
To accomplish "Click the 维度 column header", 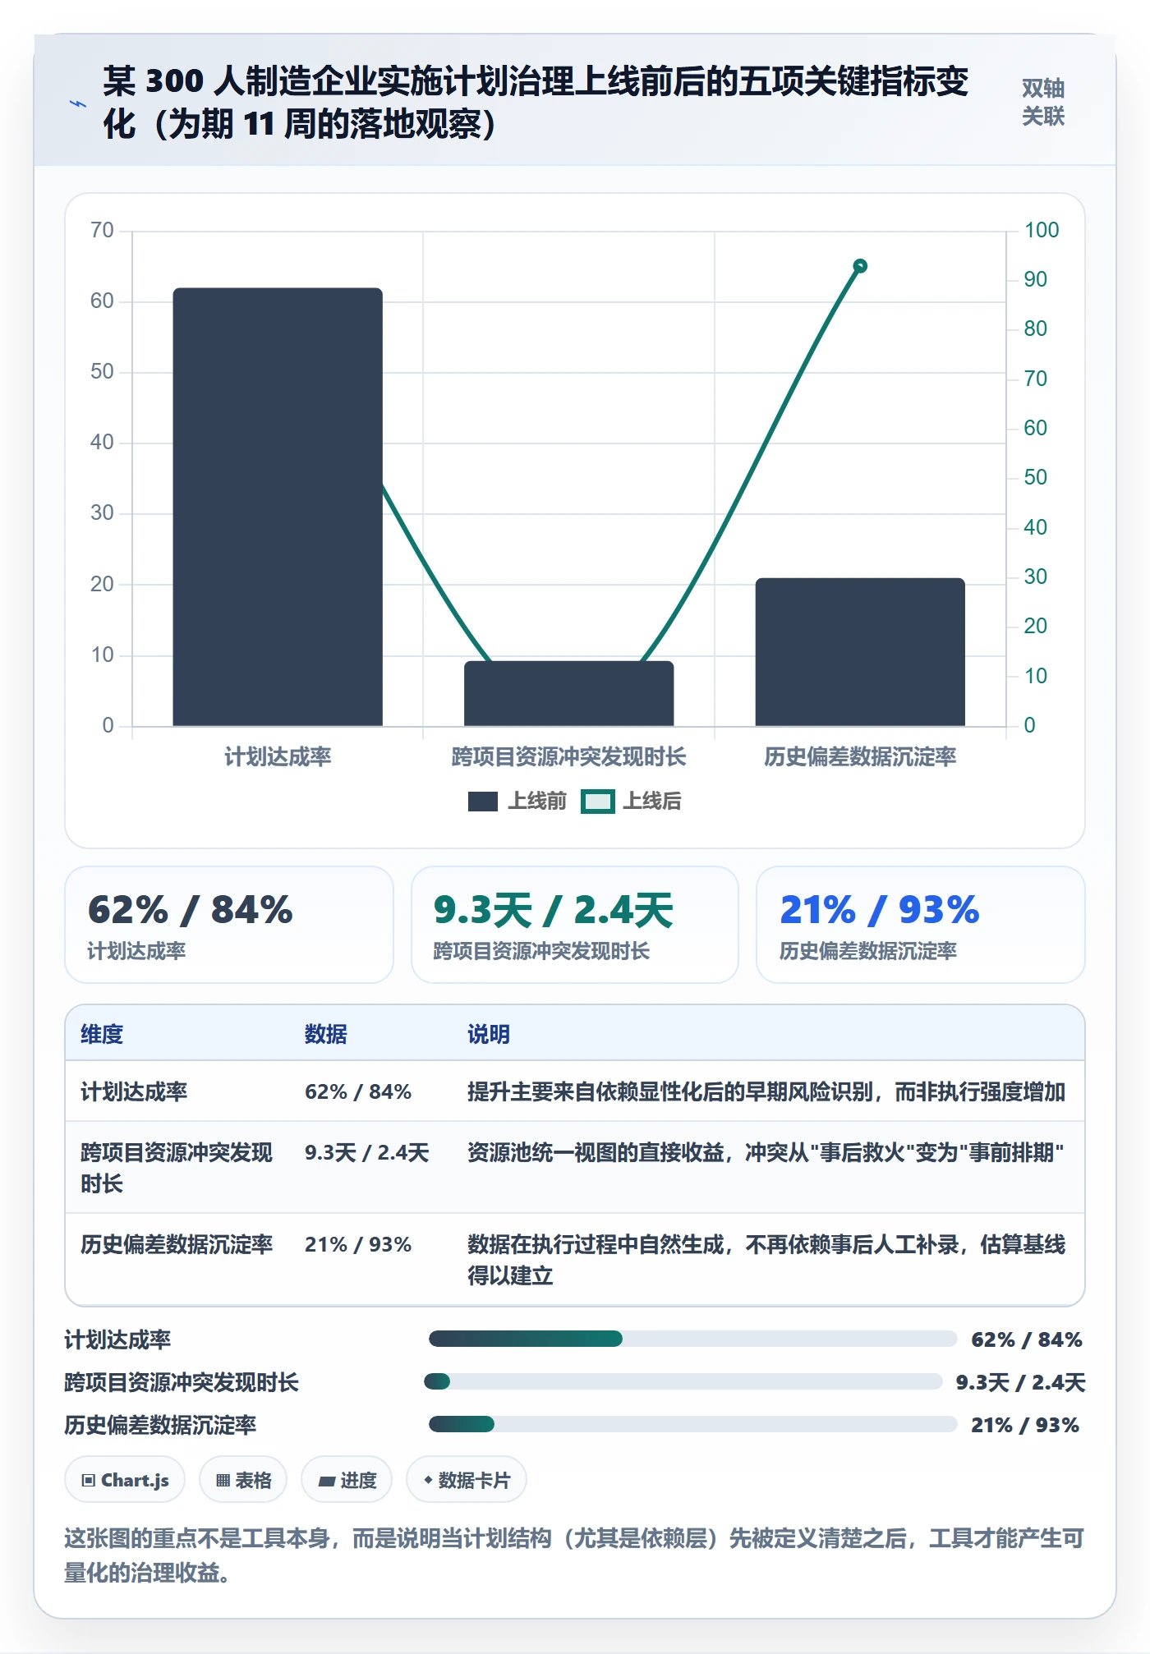I will pos(102,1034).
